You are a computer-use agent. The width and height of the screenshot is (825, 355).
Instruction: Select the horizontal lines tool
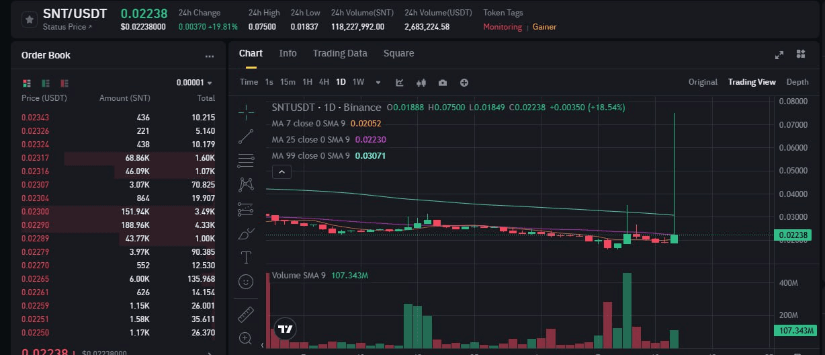click(247, 160)
